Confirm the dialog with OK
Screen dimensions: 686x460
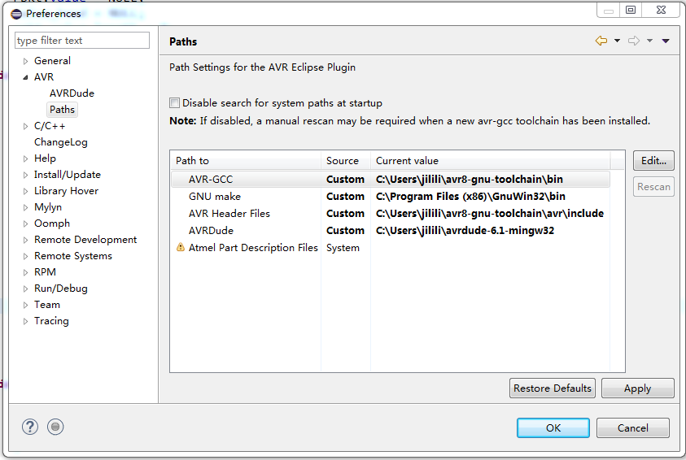pos(553,428)
